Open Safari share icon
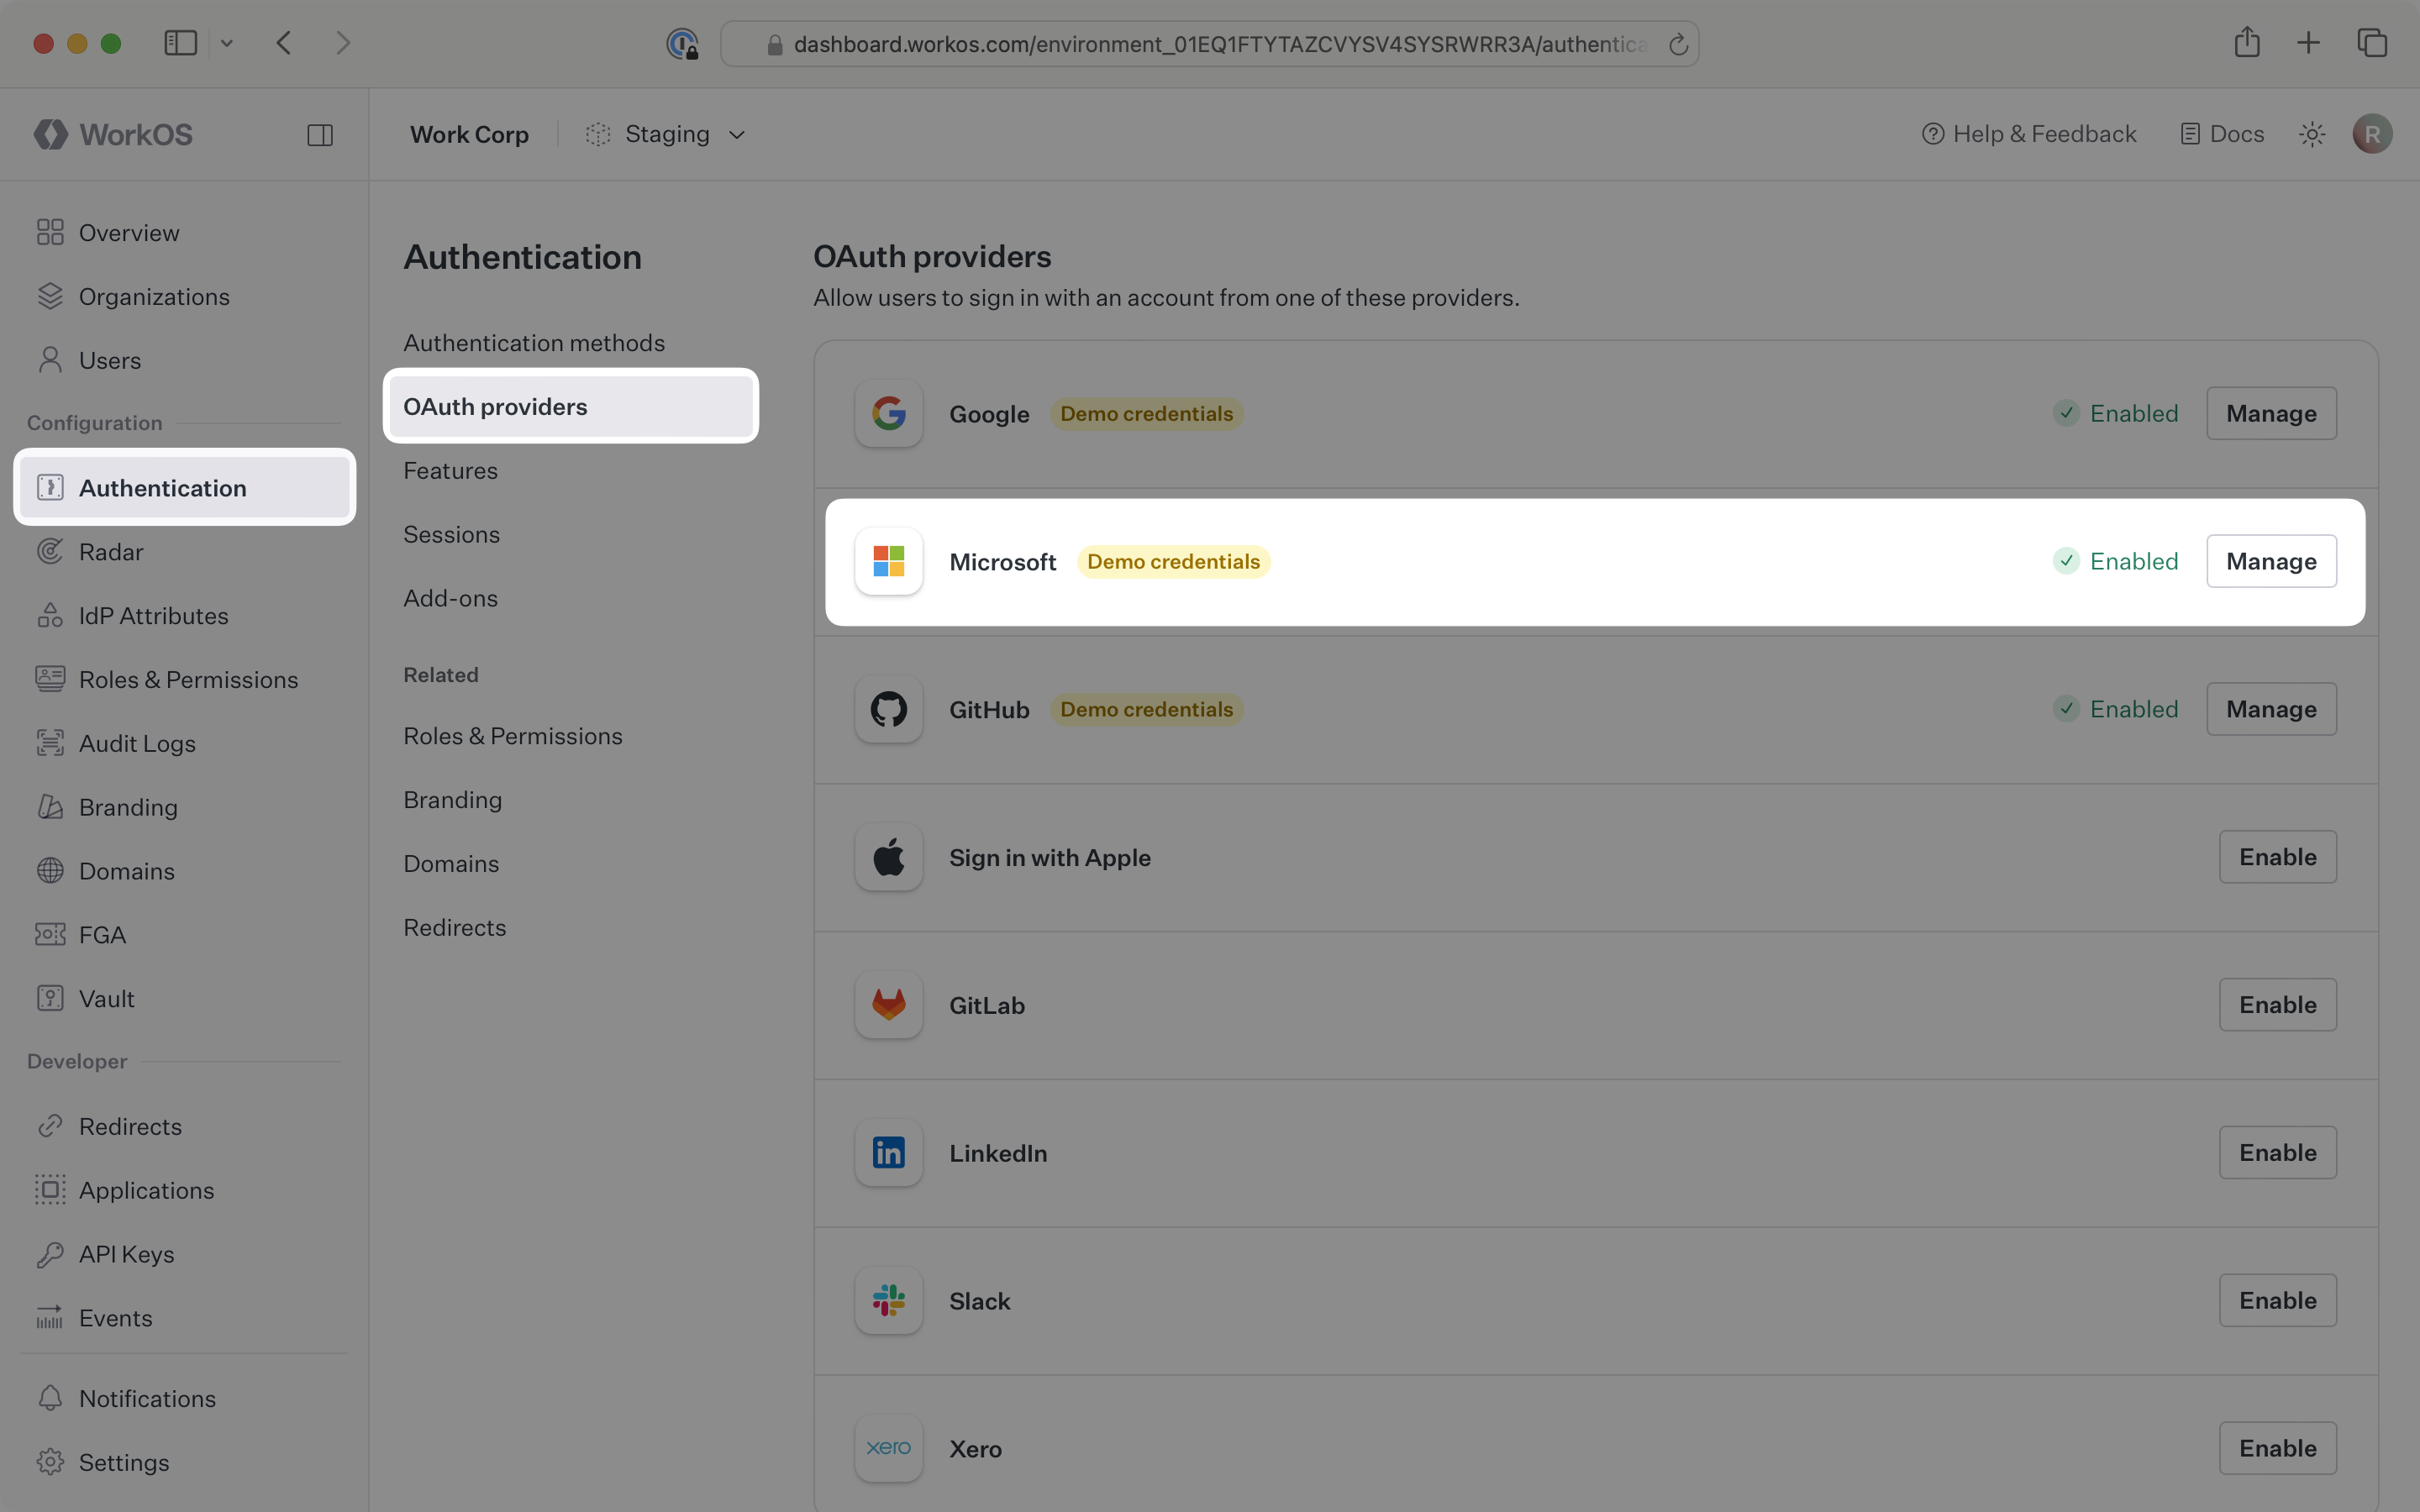 pyautogui.click(x=2246, y=43)
